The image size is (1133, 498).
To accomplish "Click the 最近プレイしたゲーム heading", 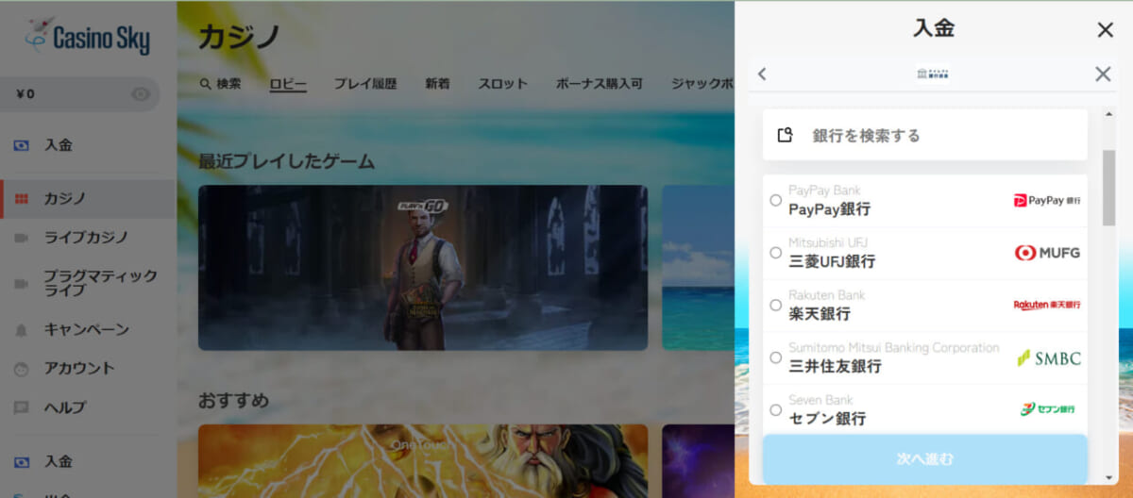I will pyautogui.click(x=287, y=161).
